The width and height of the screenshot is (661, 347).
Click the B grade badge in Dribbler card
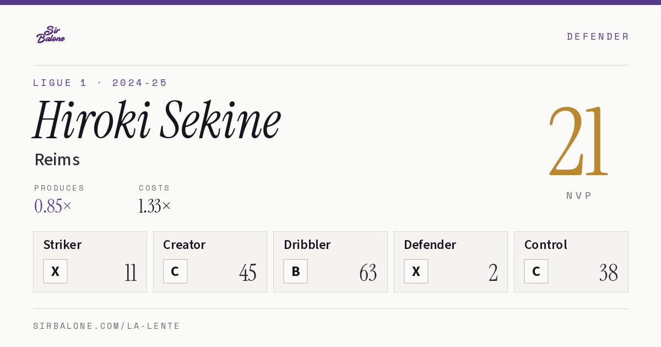[296, 272]
